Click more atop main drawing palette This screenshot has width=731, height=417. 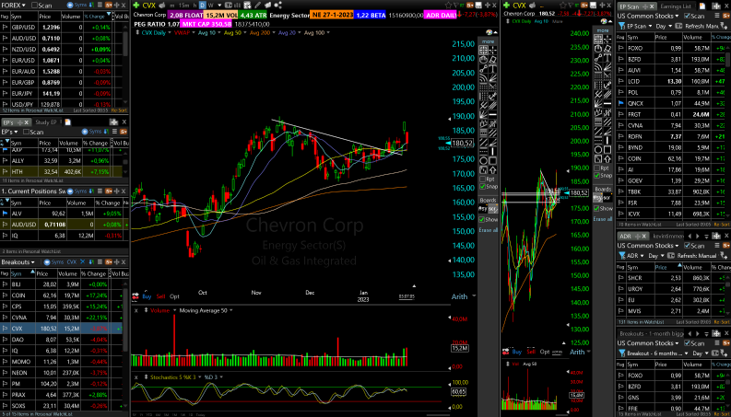(488, 41)
